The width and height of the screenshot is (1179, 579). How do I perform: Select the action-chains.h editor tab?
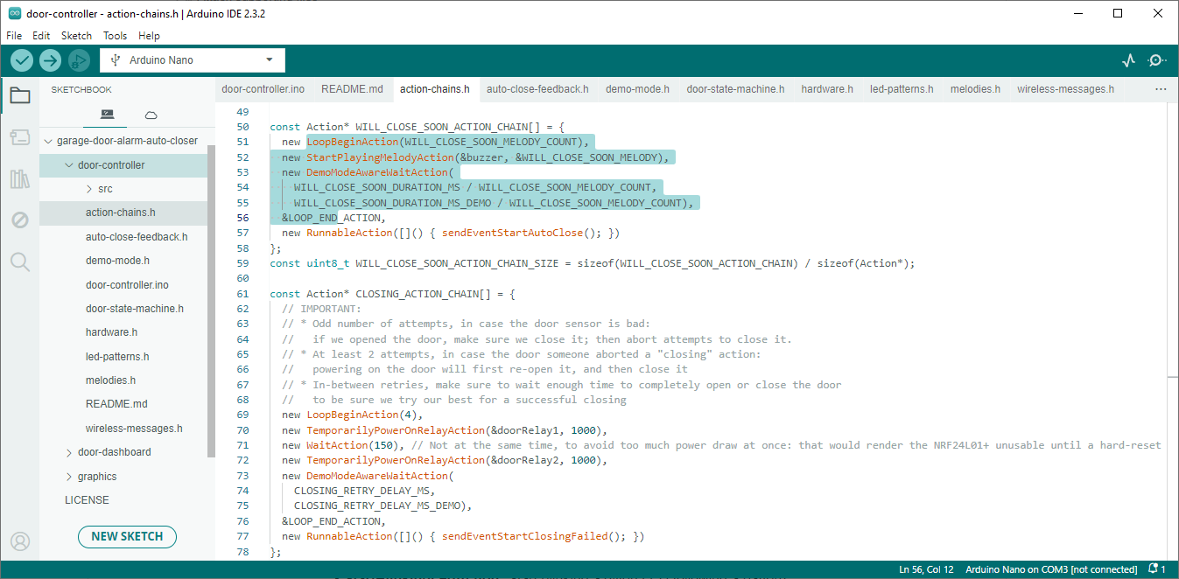tap(434, 89)
